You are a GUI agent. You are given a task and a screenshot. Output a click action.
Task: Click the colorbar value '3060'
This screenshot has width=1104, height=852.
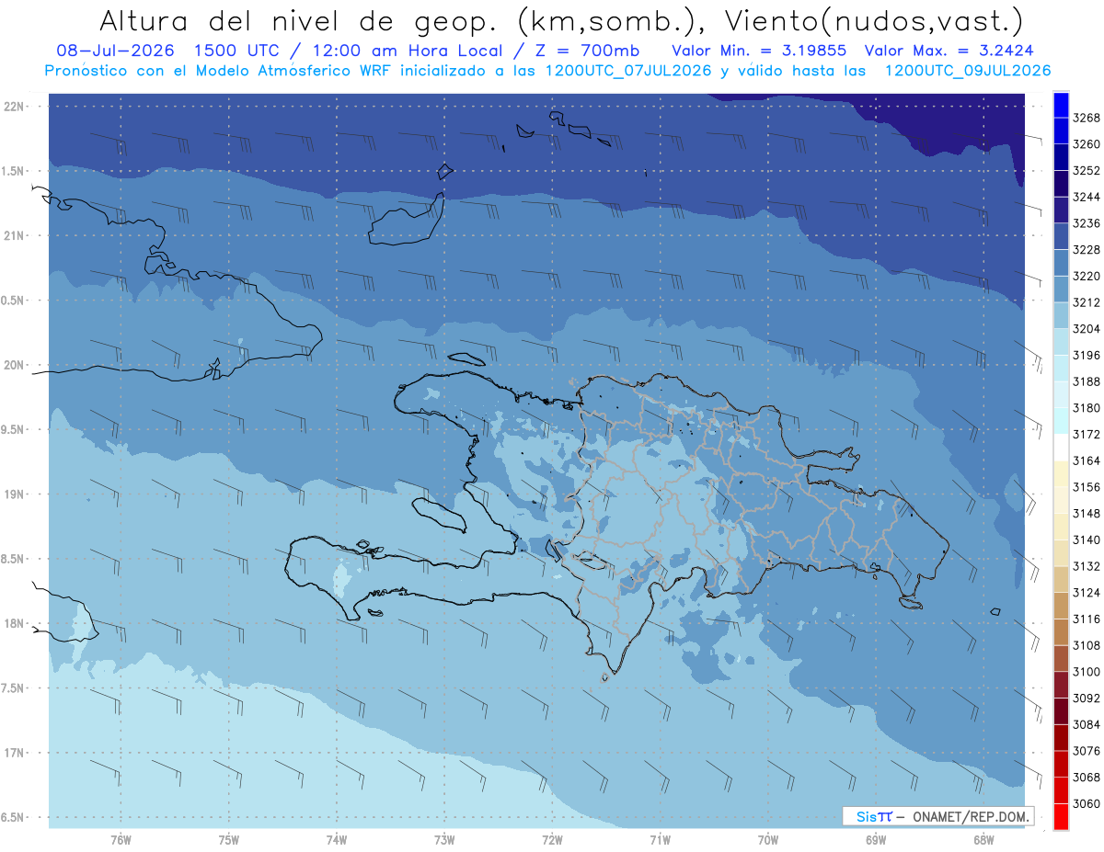[x=1087, y=803]
